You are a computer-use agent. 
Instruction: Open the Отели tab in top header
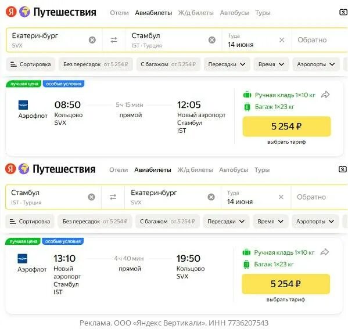pos(120,13)
